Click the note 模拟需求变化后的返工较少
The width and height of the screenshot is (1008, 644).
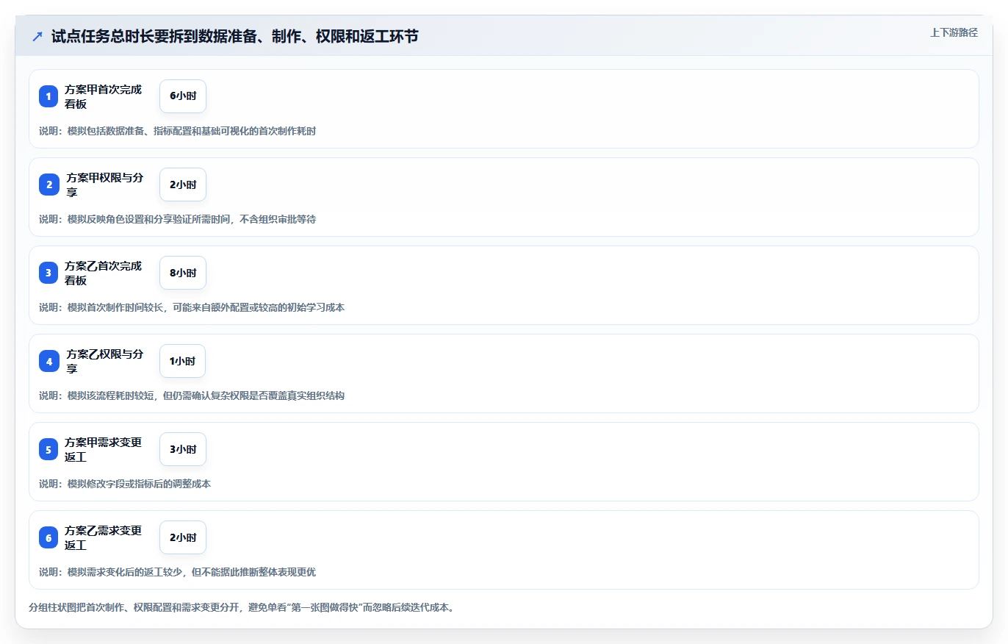(x=177, y=572)
